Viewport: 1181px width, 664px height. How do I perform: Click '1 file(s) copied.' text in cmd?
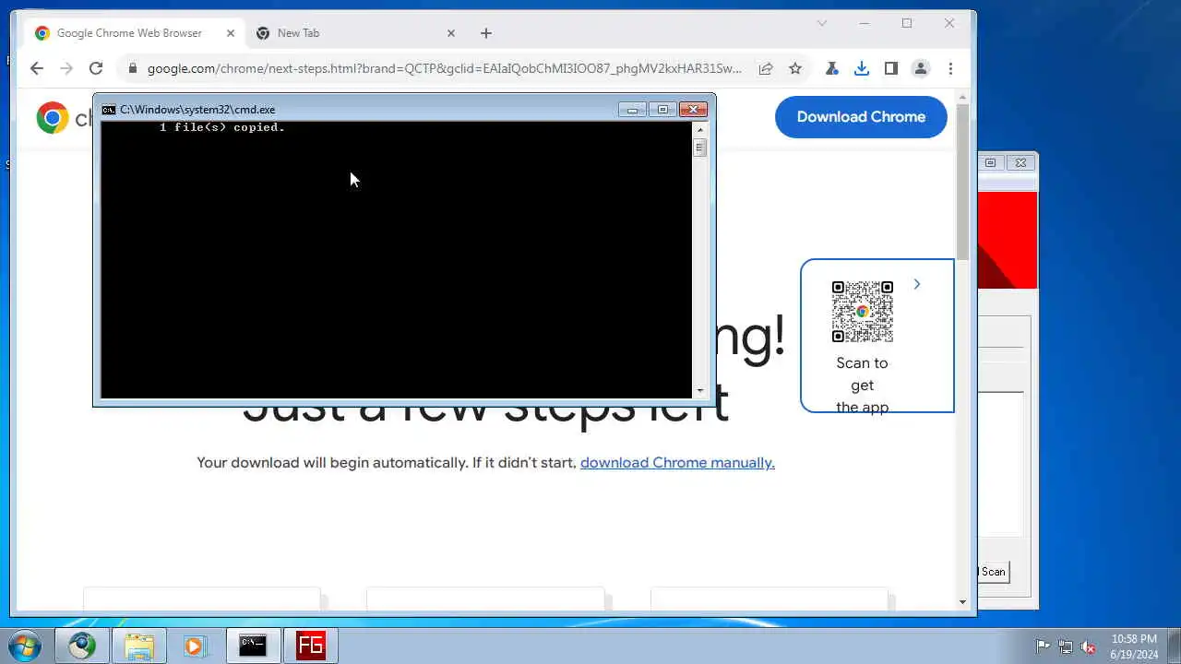point(222,127)
